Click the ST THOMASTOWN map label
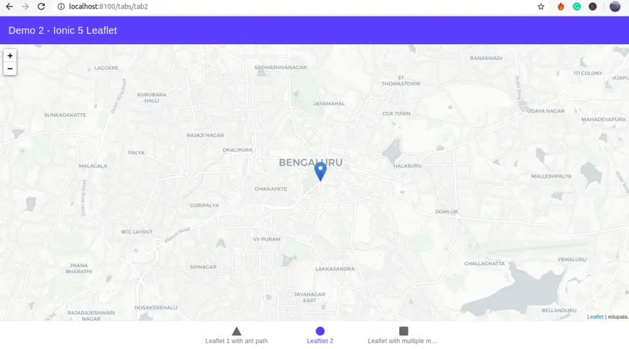 [400, 80]
